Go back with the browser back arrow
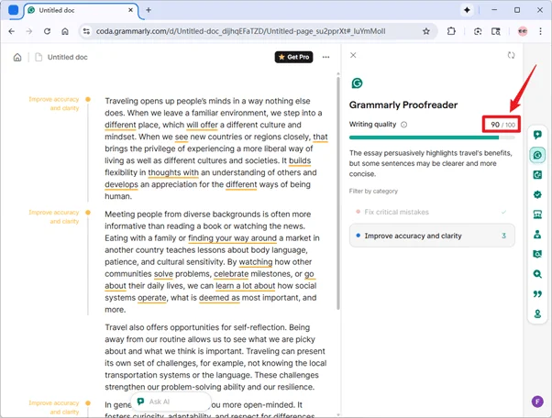Image resolution: width=552 pixels, height=418 pixels. [x=12, y=31]
